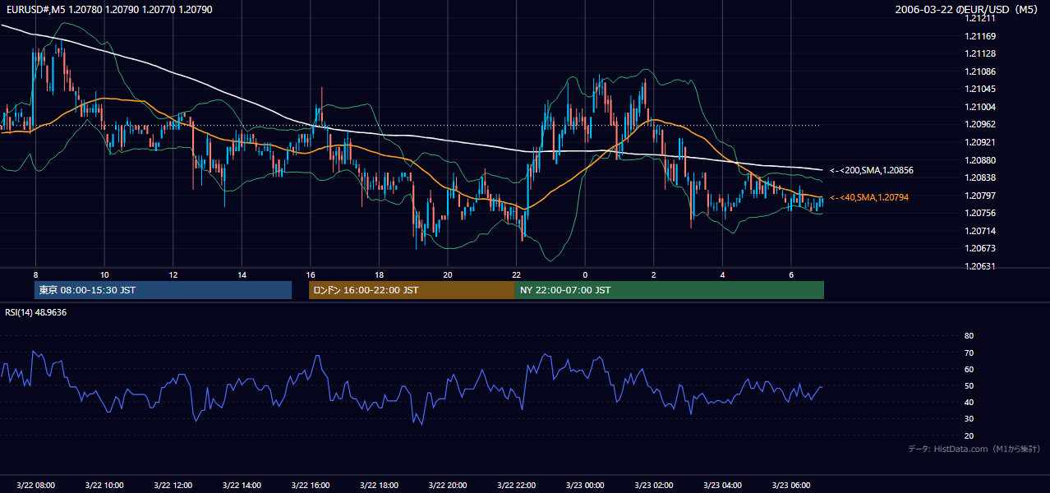
Task: Click the 3/22 14:00 time label
Action: (242, 486)
